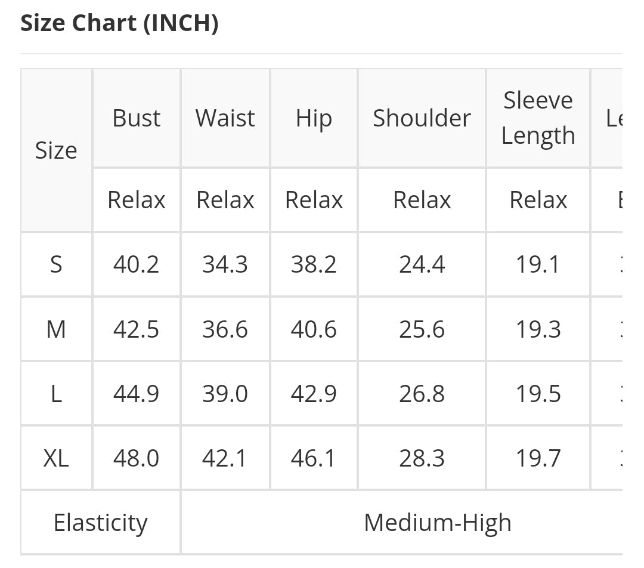Click the Shoulder column header
This screenshot has height=568, width=644.
click(x=422, y=118)
